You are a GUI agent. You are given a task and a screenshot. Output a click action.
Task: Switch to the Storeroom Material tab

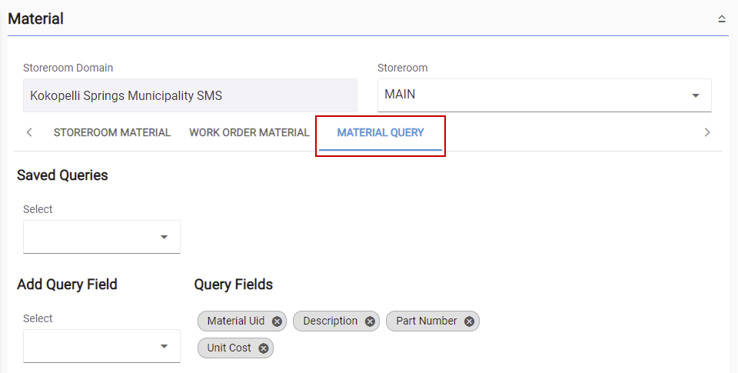(112, 133)
